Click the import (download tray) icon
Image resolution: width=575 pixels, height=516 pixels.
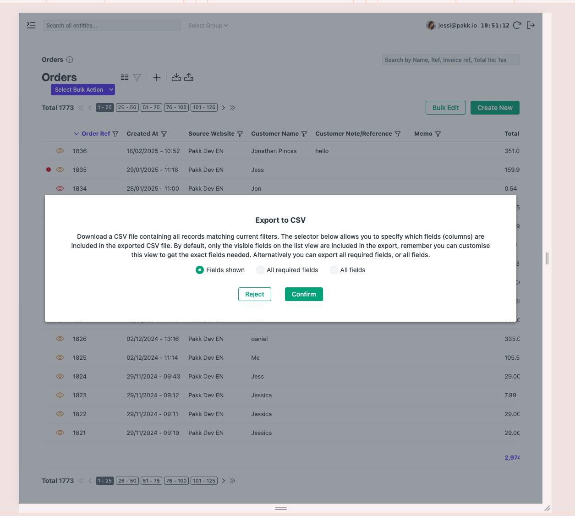(176, 77)
